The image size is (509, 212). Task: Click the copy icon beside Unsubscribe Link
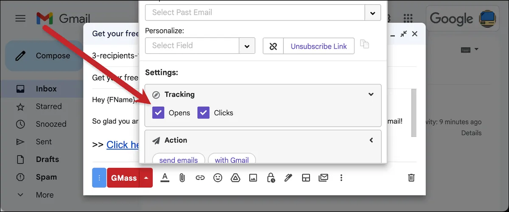364,44
